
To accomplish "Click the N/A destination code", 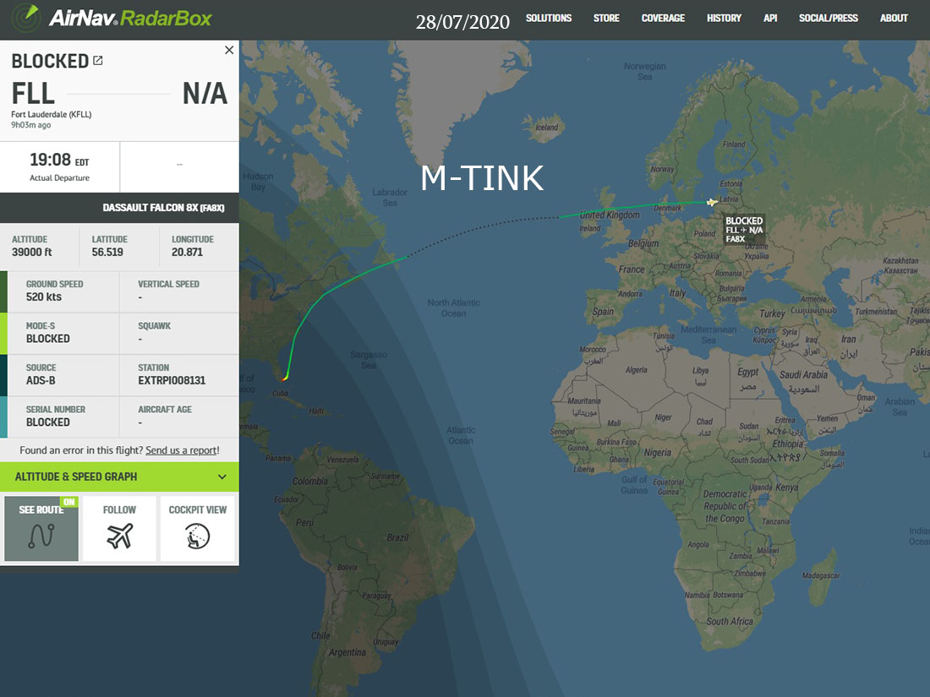I will [205, 94].
